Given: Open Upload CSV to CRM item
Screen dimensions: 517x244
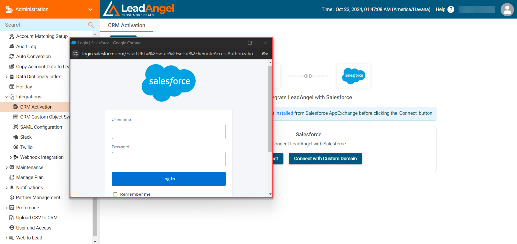Looking at the screenshot, I should click(x=37, y=218).
